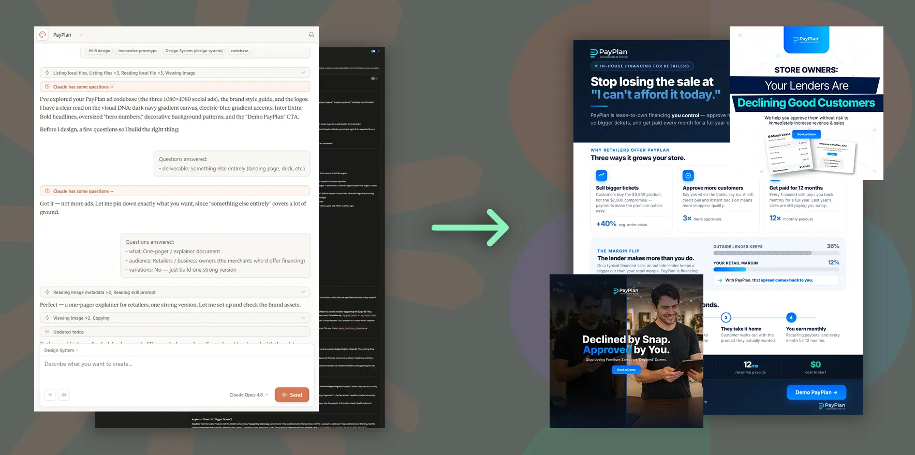915x455 pixels.
Task: Open the Declined by Snap photo ad thumbnail
Action: (626, 351)
